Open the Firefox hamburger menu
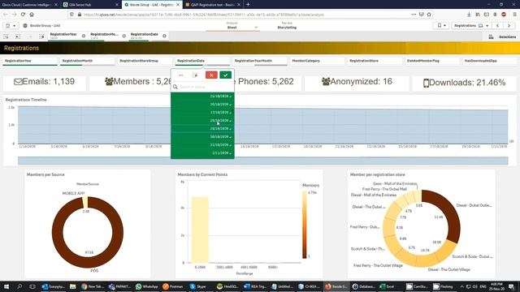The image size is (520, 292). coord(514,15)
